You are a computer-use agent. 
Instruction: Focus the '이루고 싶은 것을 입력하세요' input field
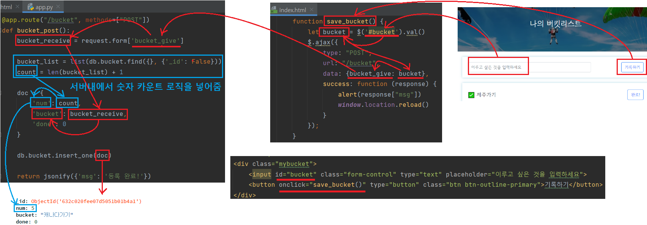point(530,67)
